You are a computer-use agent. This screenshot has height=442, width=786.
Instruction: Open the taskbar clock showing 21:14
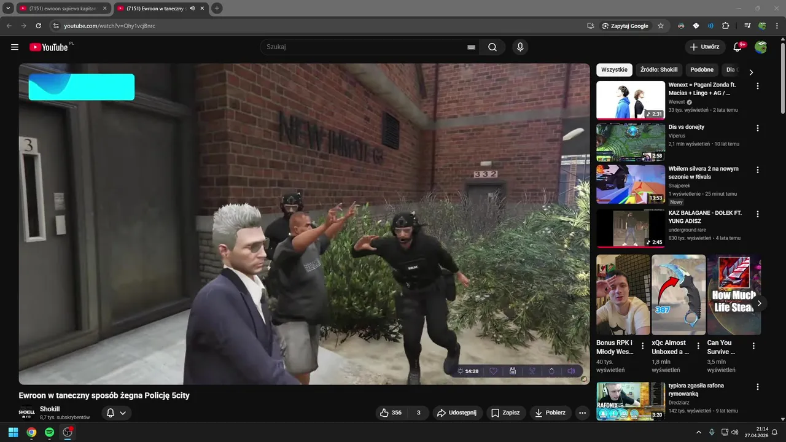(756, 432)
